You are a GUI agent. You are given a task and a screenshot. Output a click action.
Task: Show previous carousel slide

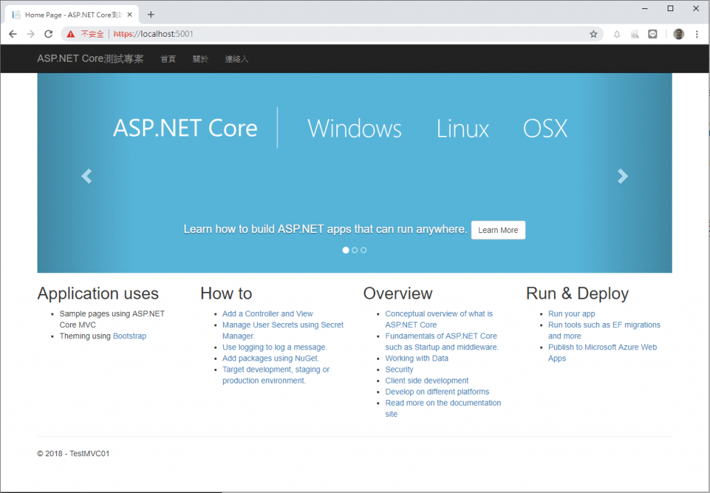pyautogui.click(x=87, y=176)
